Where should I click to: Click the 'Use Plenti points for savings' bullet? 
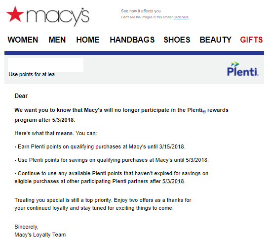[x=112, y=160]
